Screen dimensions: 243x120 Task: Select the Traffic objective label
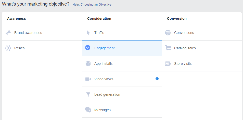[99, 33]
